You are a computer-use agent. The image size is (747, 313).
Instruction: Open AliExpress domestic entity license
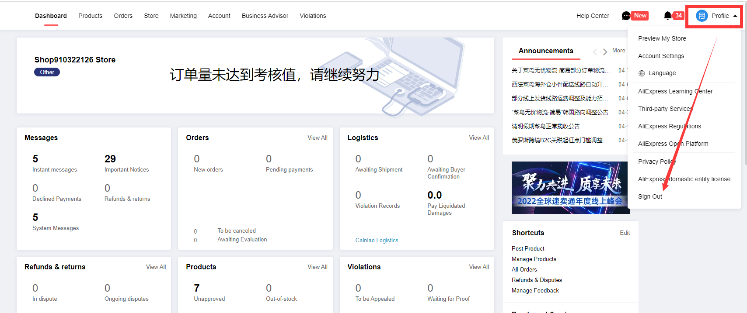(x=684, y=179)
